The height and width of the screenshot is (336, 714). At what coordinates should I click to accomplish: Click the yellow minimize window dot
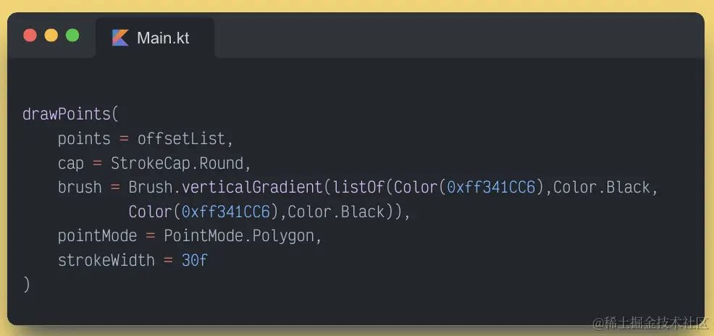(51, 35)
